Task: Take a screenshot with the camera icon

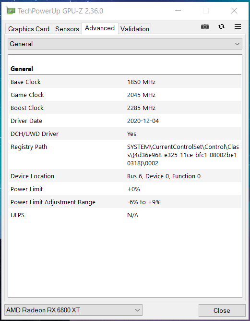Action: 205,26
